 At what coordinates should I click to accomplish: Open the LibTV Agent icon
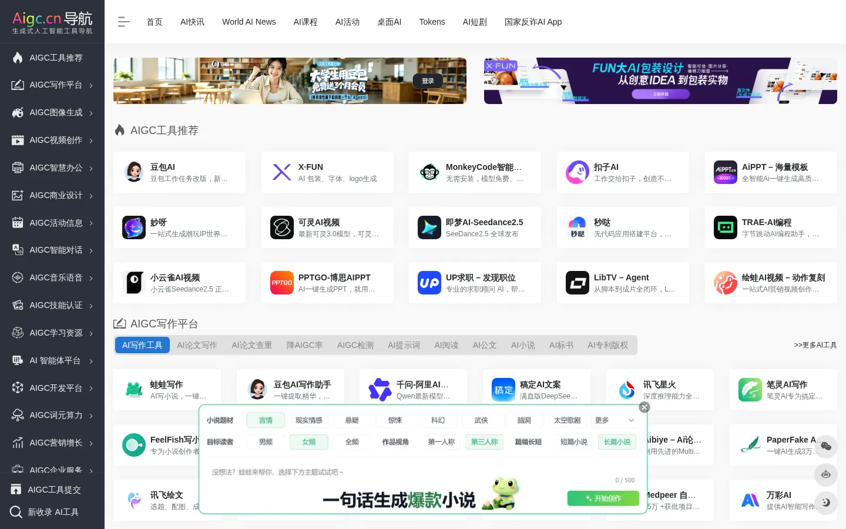[578, 283]
